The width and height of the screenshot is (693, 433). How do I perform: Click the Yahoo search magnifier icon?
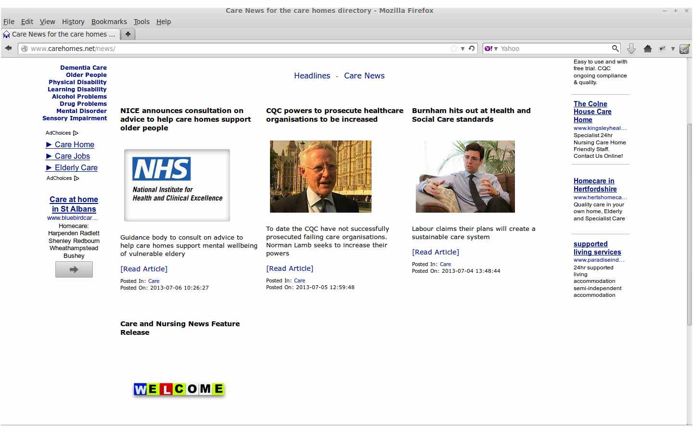tap(616, 48)
